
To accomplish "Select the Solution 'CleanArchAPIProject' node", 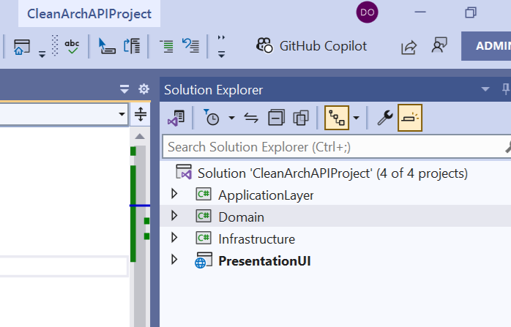I will [x=332, y=173].
